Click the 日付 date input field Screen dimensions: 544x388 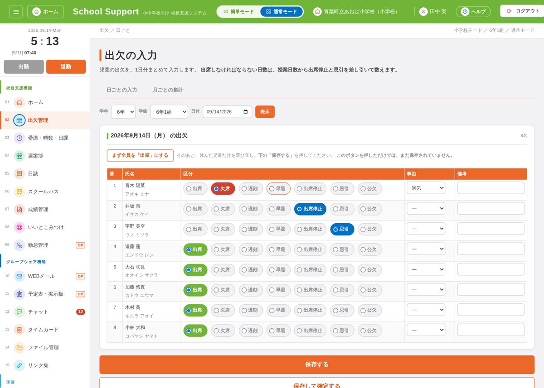[227, 112]
